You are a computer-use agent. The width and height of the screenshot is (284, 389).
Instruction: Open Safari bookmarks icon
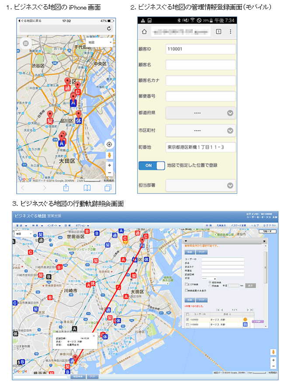pyautogui.click(x=87, y=188)
